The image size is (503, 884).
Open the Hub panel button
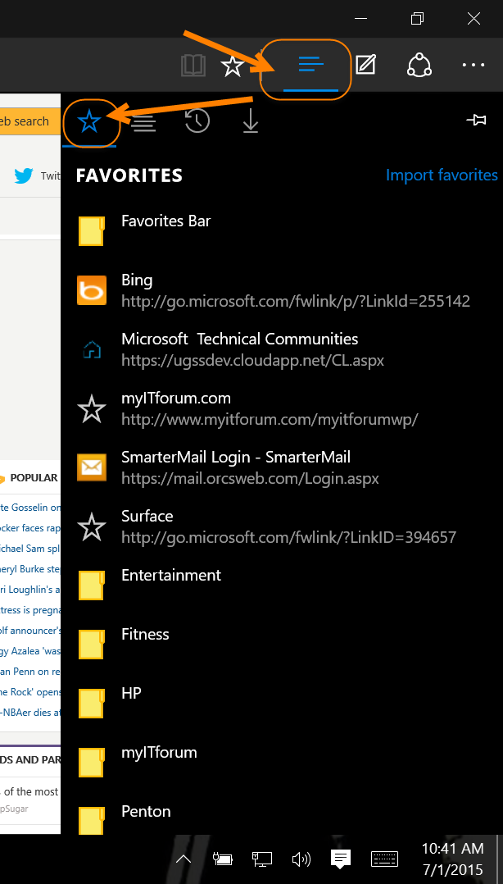coord(310,66)
